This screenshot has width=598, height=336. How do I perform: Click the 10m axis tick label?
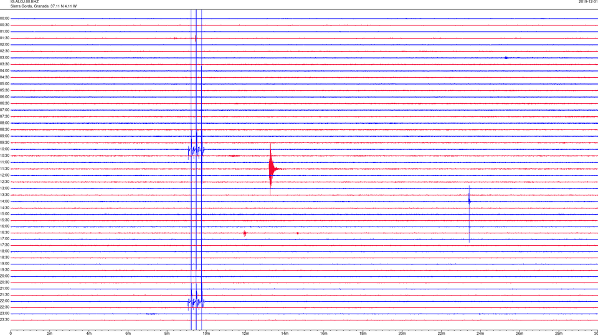(x=206, y=334)
